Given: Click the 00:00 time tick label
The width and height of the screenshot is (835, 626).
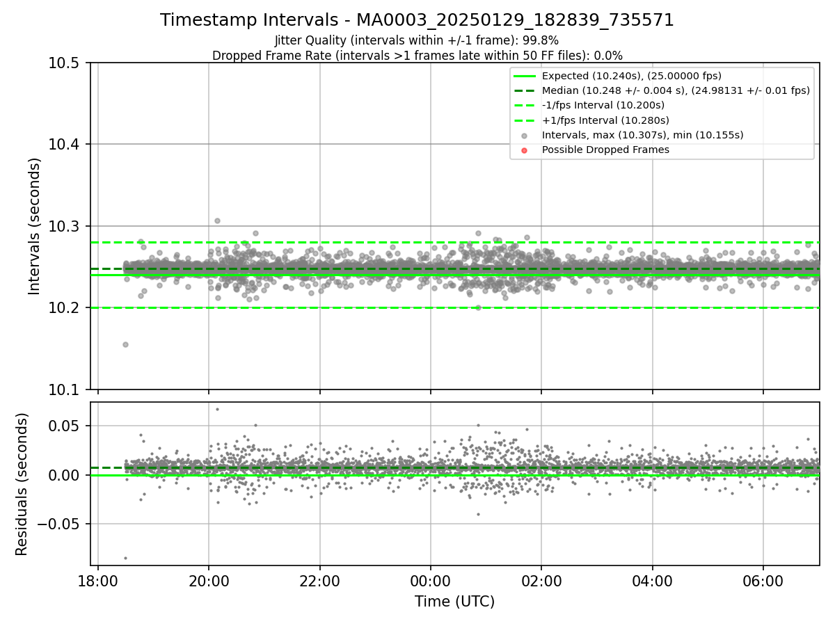Looking at the screenshot, I should [x=431, y=580].
